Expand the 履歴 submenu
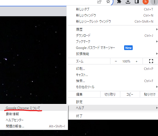This screenshot has height=136, width=158. click(113, 30)
